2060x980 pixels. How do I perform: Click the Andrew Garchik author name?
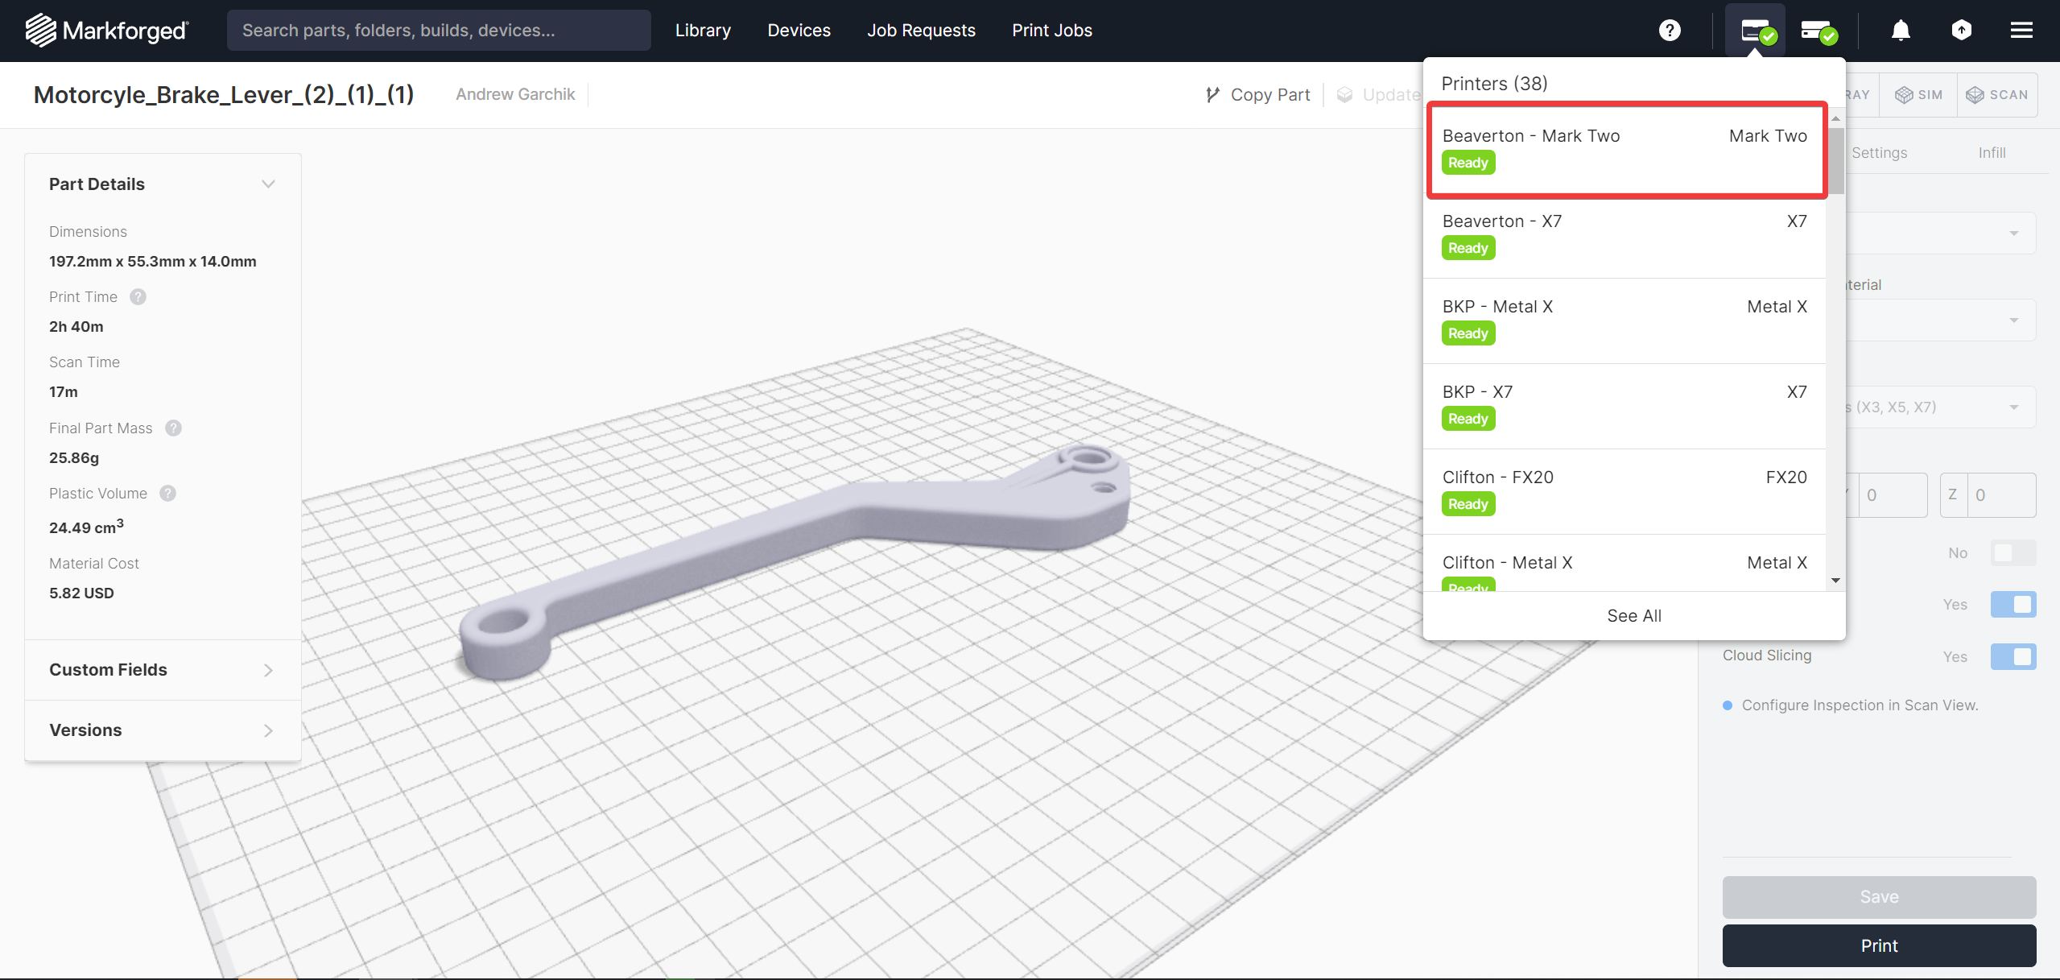[x=515, y=95]
